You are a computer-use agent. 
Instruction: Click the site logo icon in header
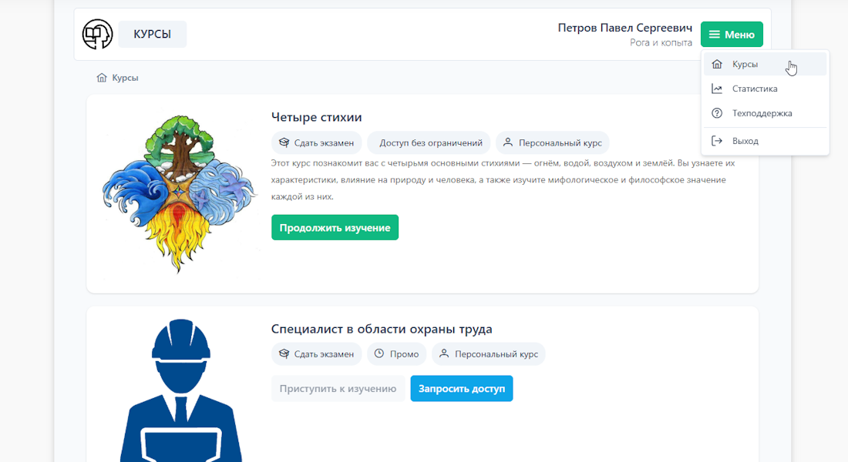tap(98, 35)
